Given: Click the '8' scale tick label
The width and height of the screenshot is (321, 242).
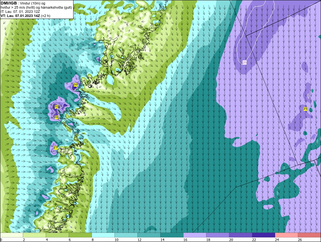Looking at the screenshot, I should (93, 240).
